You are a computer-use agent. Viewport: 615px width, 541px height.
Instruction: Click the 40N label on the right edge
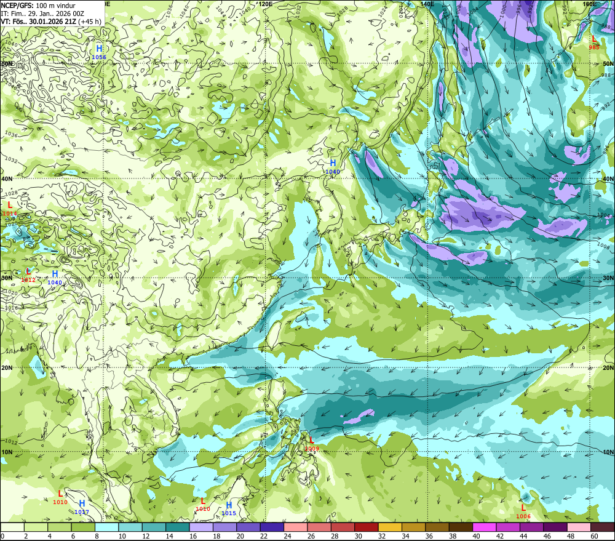click(x=608, y=178)
